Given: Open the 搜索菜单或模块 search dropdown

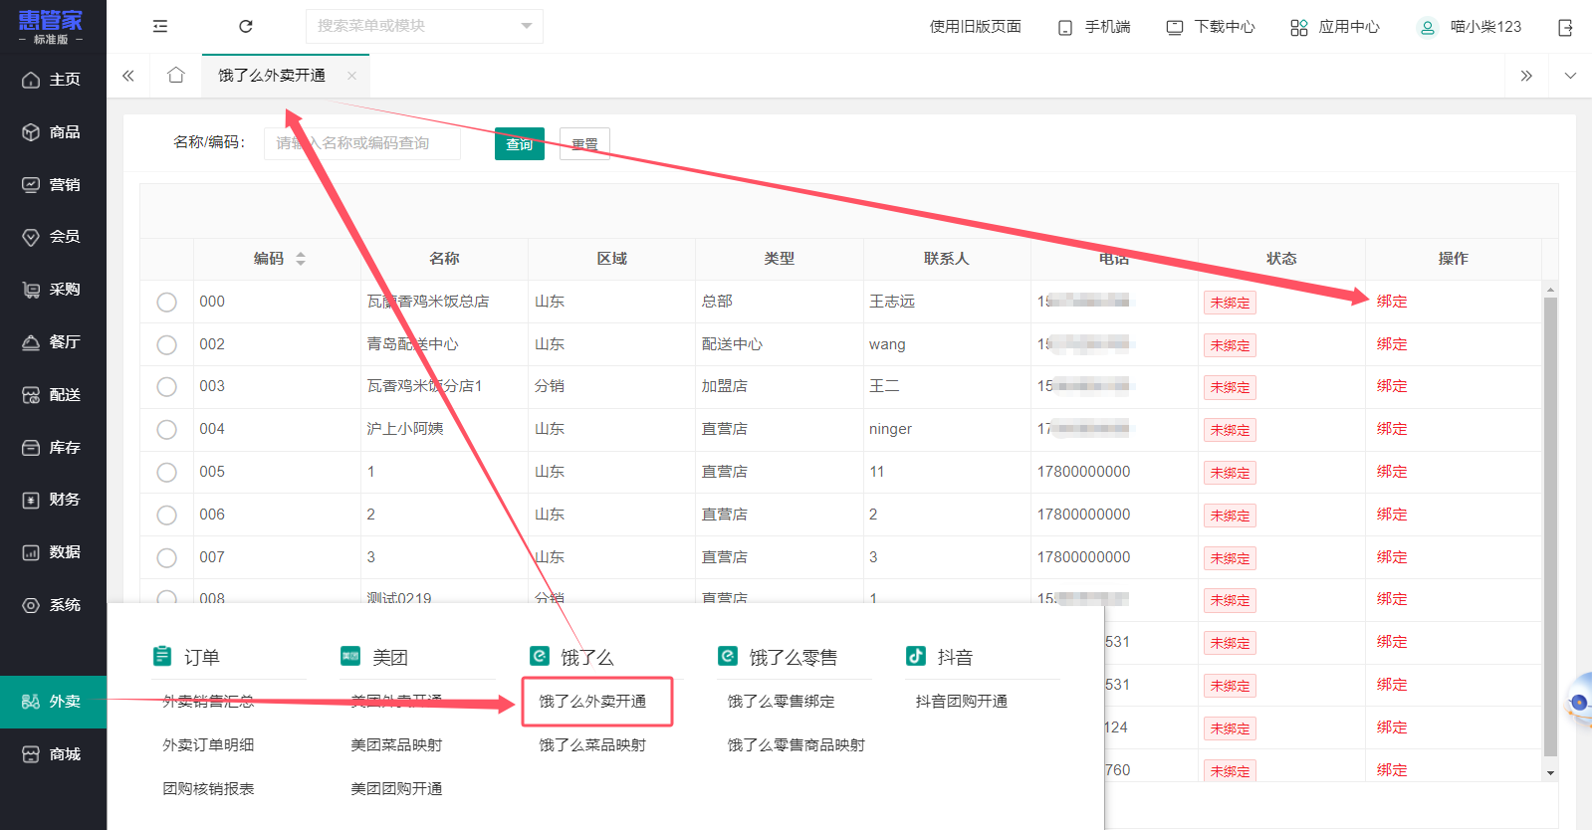Looking at the screenshot, I should 424,26.
